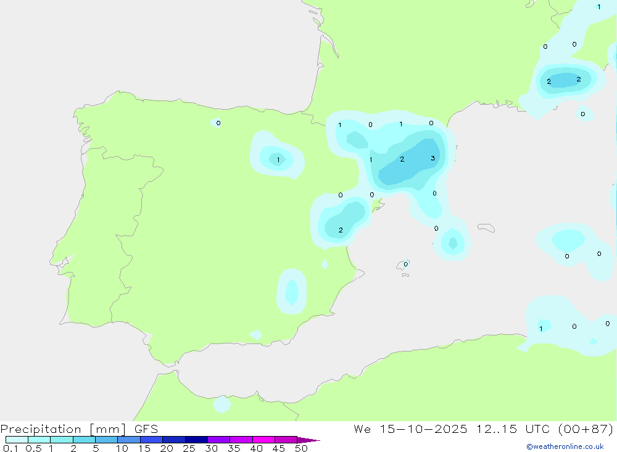Click the legend label '35'
This screenshot has height=452, width=617.
[x=234, y=448]
